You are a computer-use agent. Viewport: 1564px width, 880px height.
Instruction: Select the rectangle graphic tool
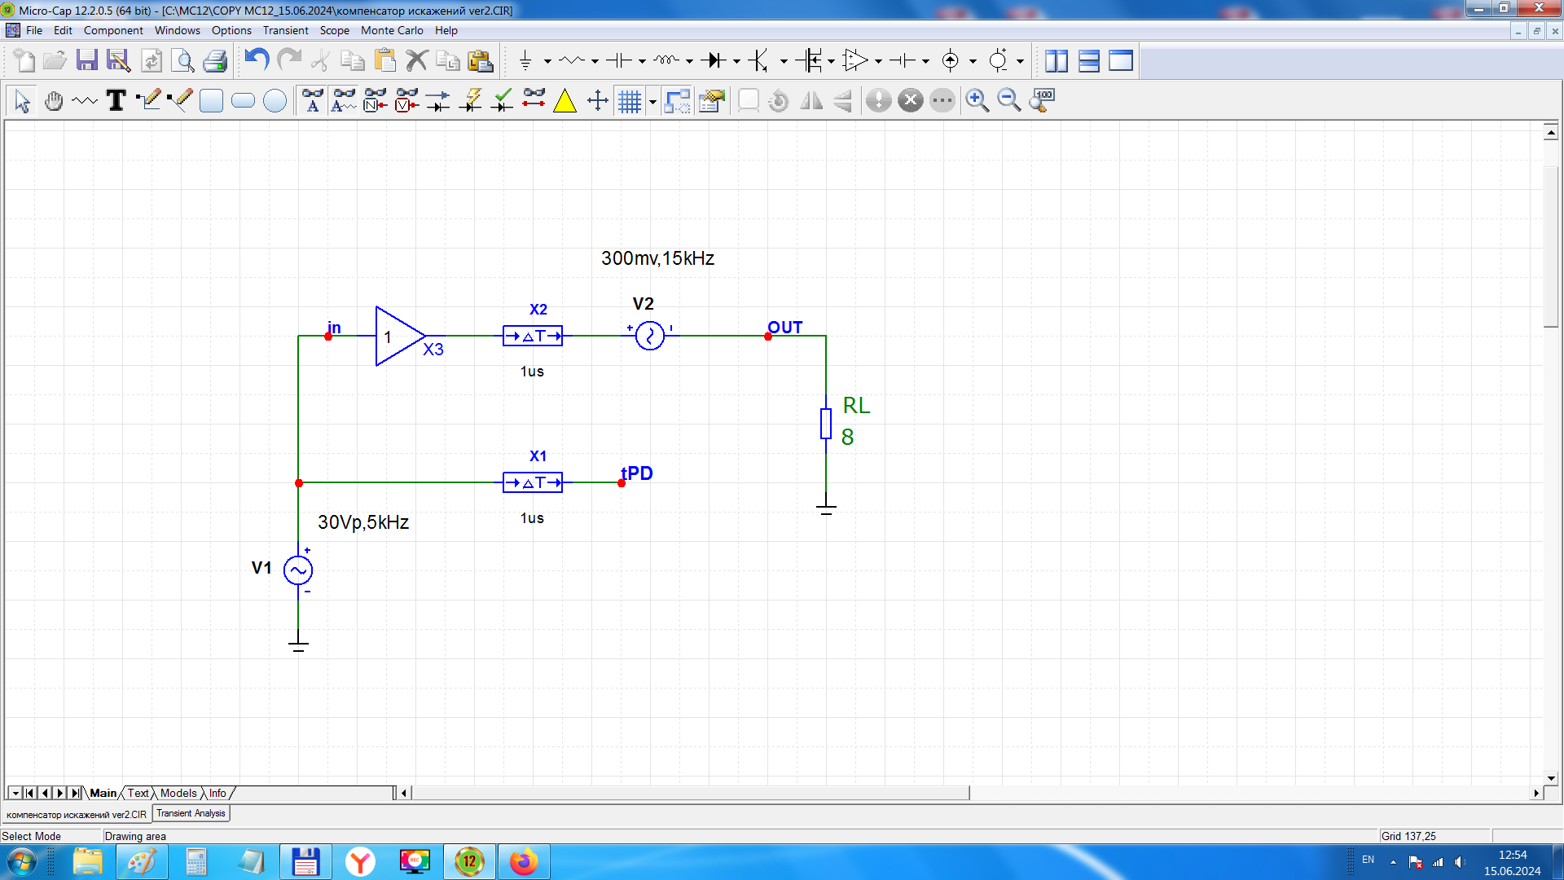pyautogui.click(x=211, y=100)
